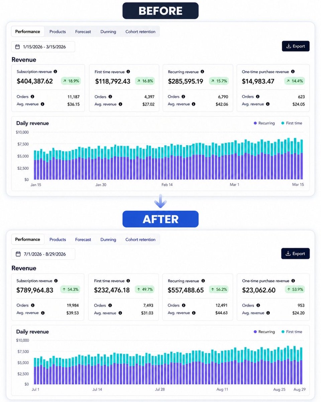
Task: Open Dunning tab in the Before panel
Action: click(x=108, y=31)
